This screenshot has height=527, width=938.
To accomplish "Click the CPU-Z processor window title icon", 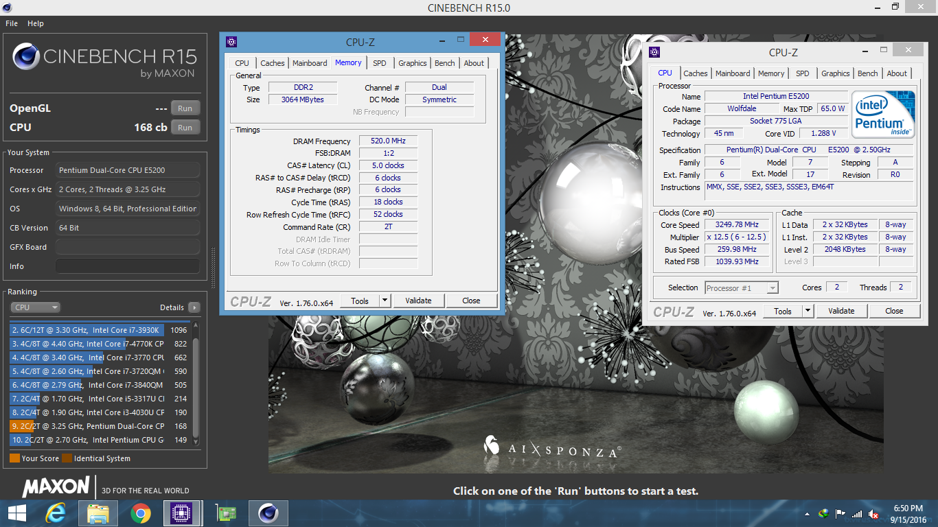I will (x=655, y=52).
